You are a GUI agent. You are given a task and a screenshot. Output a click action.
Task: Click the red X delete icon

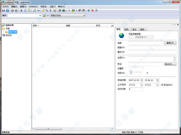coord(92,11)
